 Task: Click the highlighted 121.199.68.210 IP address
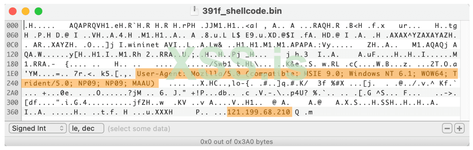pyautogui.click(x=259, y=112)
